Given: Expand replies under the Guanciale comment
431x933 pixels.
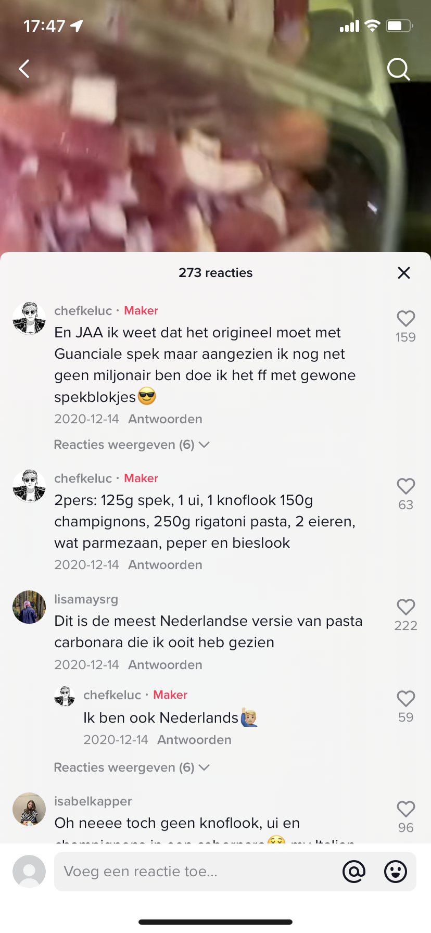Looking at the screenshot, I should [131, 445].
